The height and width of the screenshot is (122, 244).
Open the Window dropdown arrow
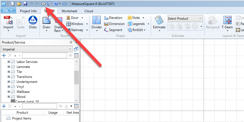coord(87,24)
